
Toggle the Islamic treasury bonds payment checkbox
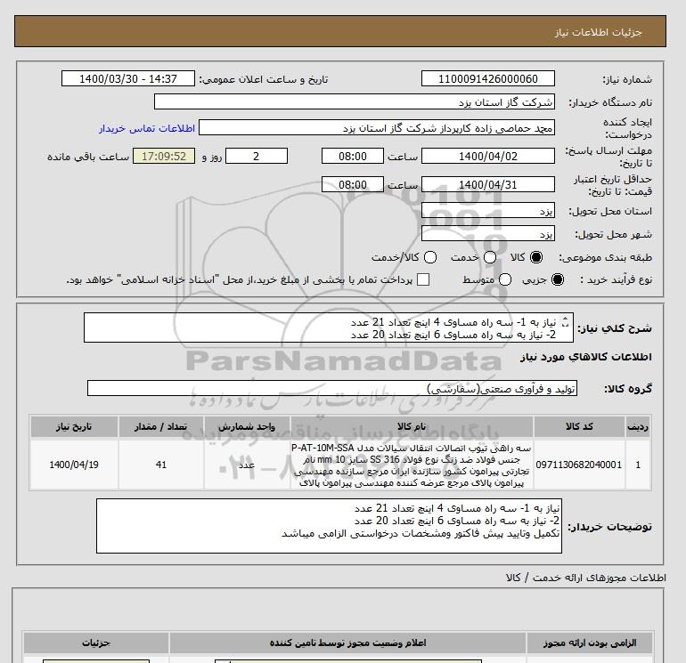tap(423, 279)
